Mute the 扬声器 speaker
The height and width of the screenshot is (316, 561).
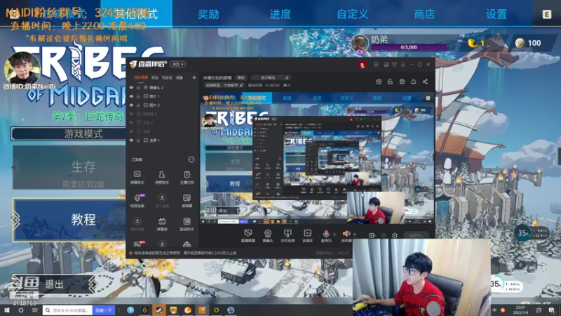tap(346, 235)
